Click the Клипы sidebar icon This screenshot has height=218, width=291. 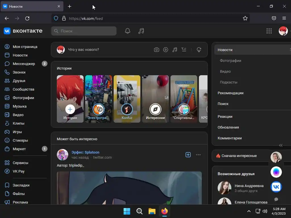7,123
